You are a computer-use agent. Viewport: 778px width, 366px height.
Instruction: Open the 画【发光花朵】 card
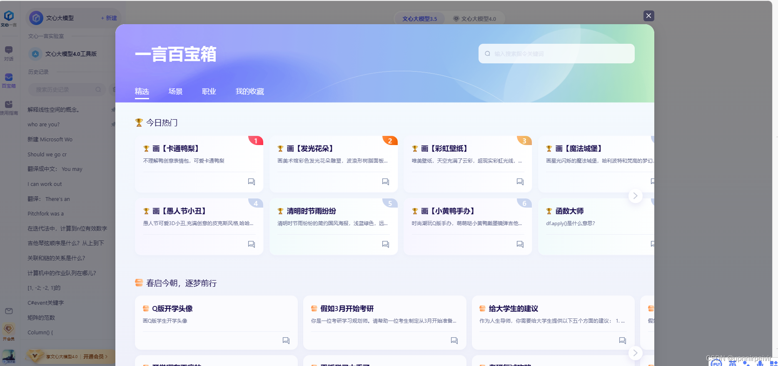(x=334, y=164)
